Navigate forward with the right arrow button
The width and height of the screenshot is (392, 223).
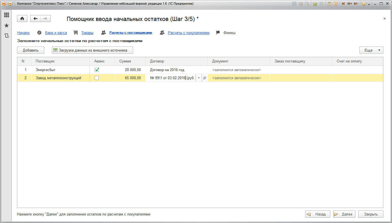tap(45, 18)
